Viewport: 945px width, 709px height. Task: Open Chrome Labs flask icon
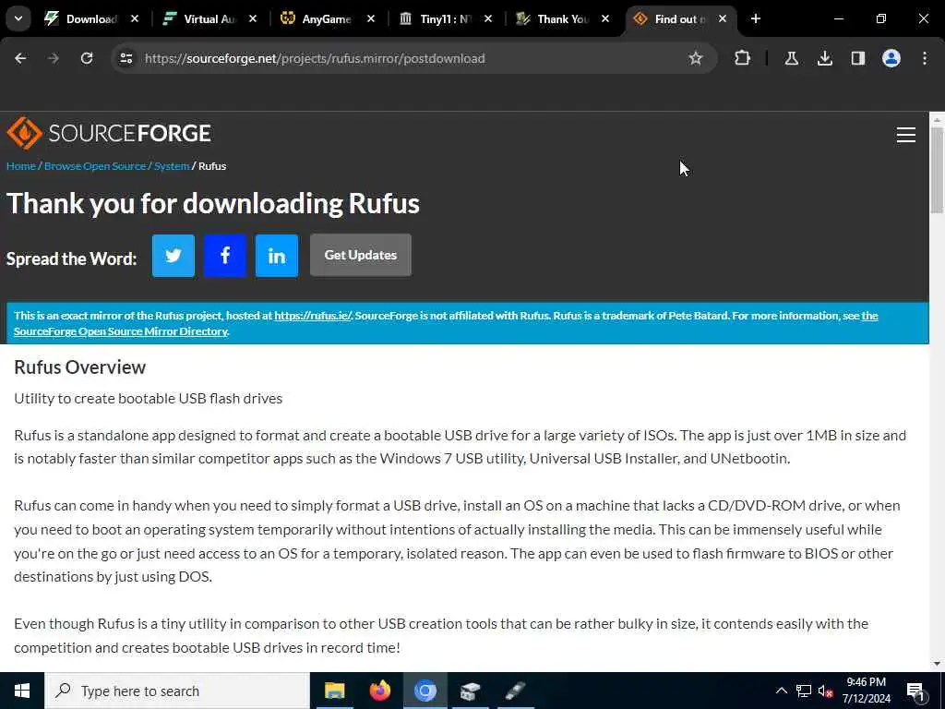pyautogui.click(x=791, y=58)
